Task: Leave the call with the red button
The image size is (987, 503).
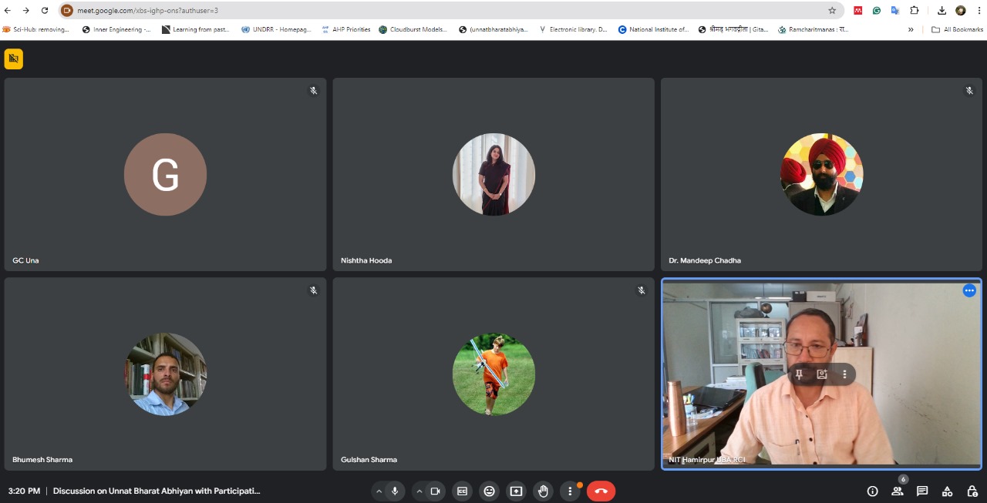Action: (601, 491)
